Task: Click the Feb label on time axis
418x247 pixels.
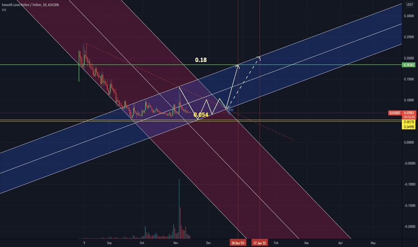Action: tap(276, 243)
